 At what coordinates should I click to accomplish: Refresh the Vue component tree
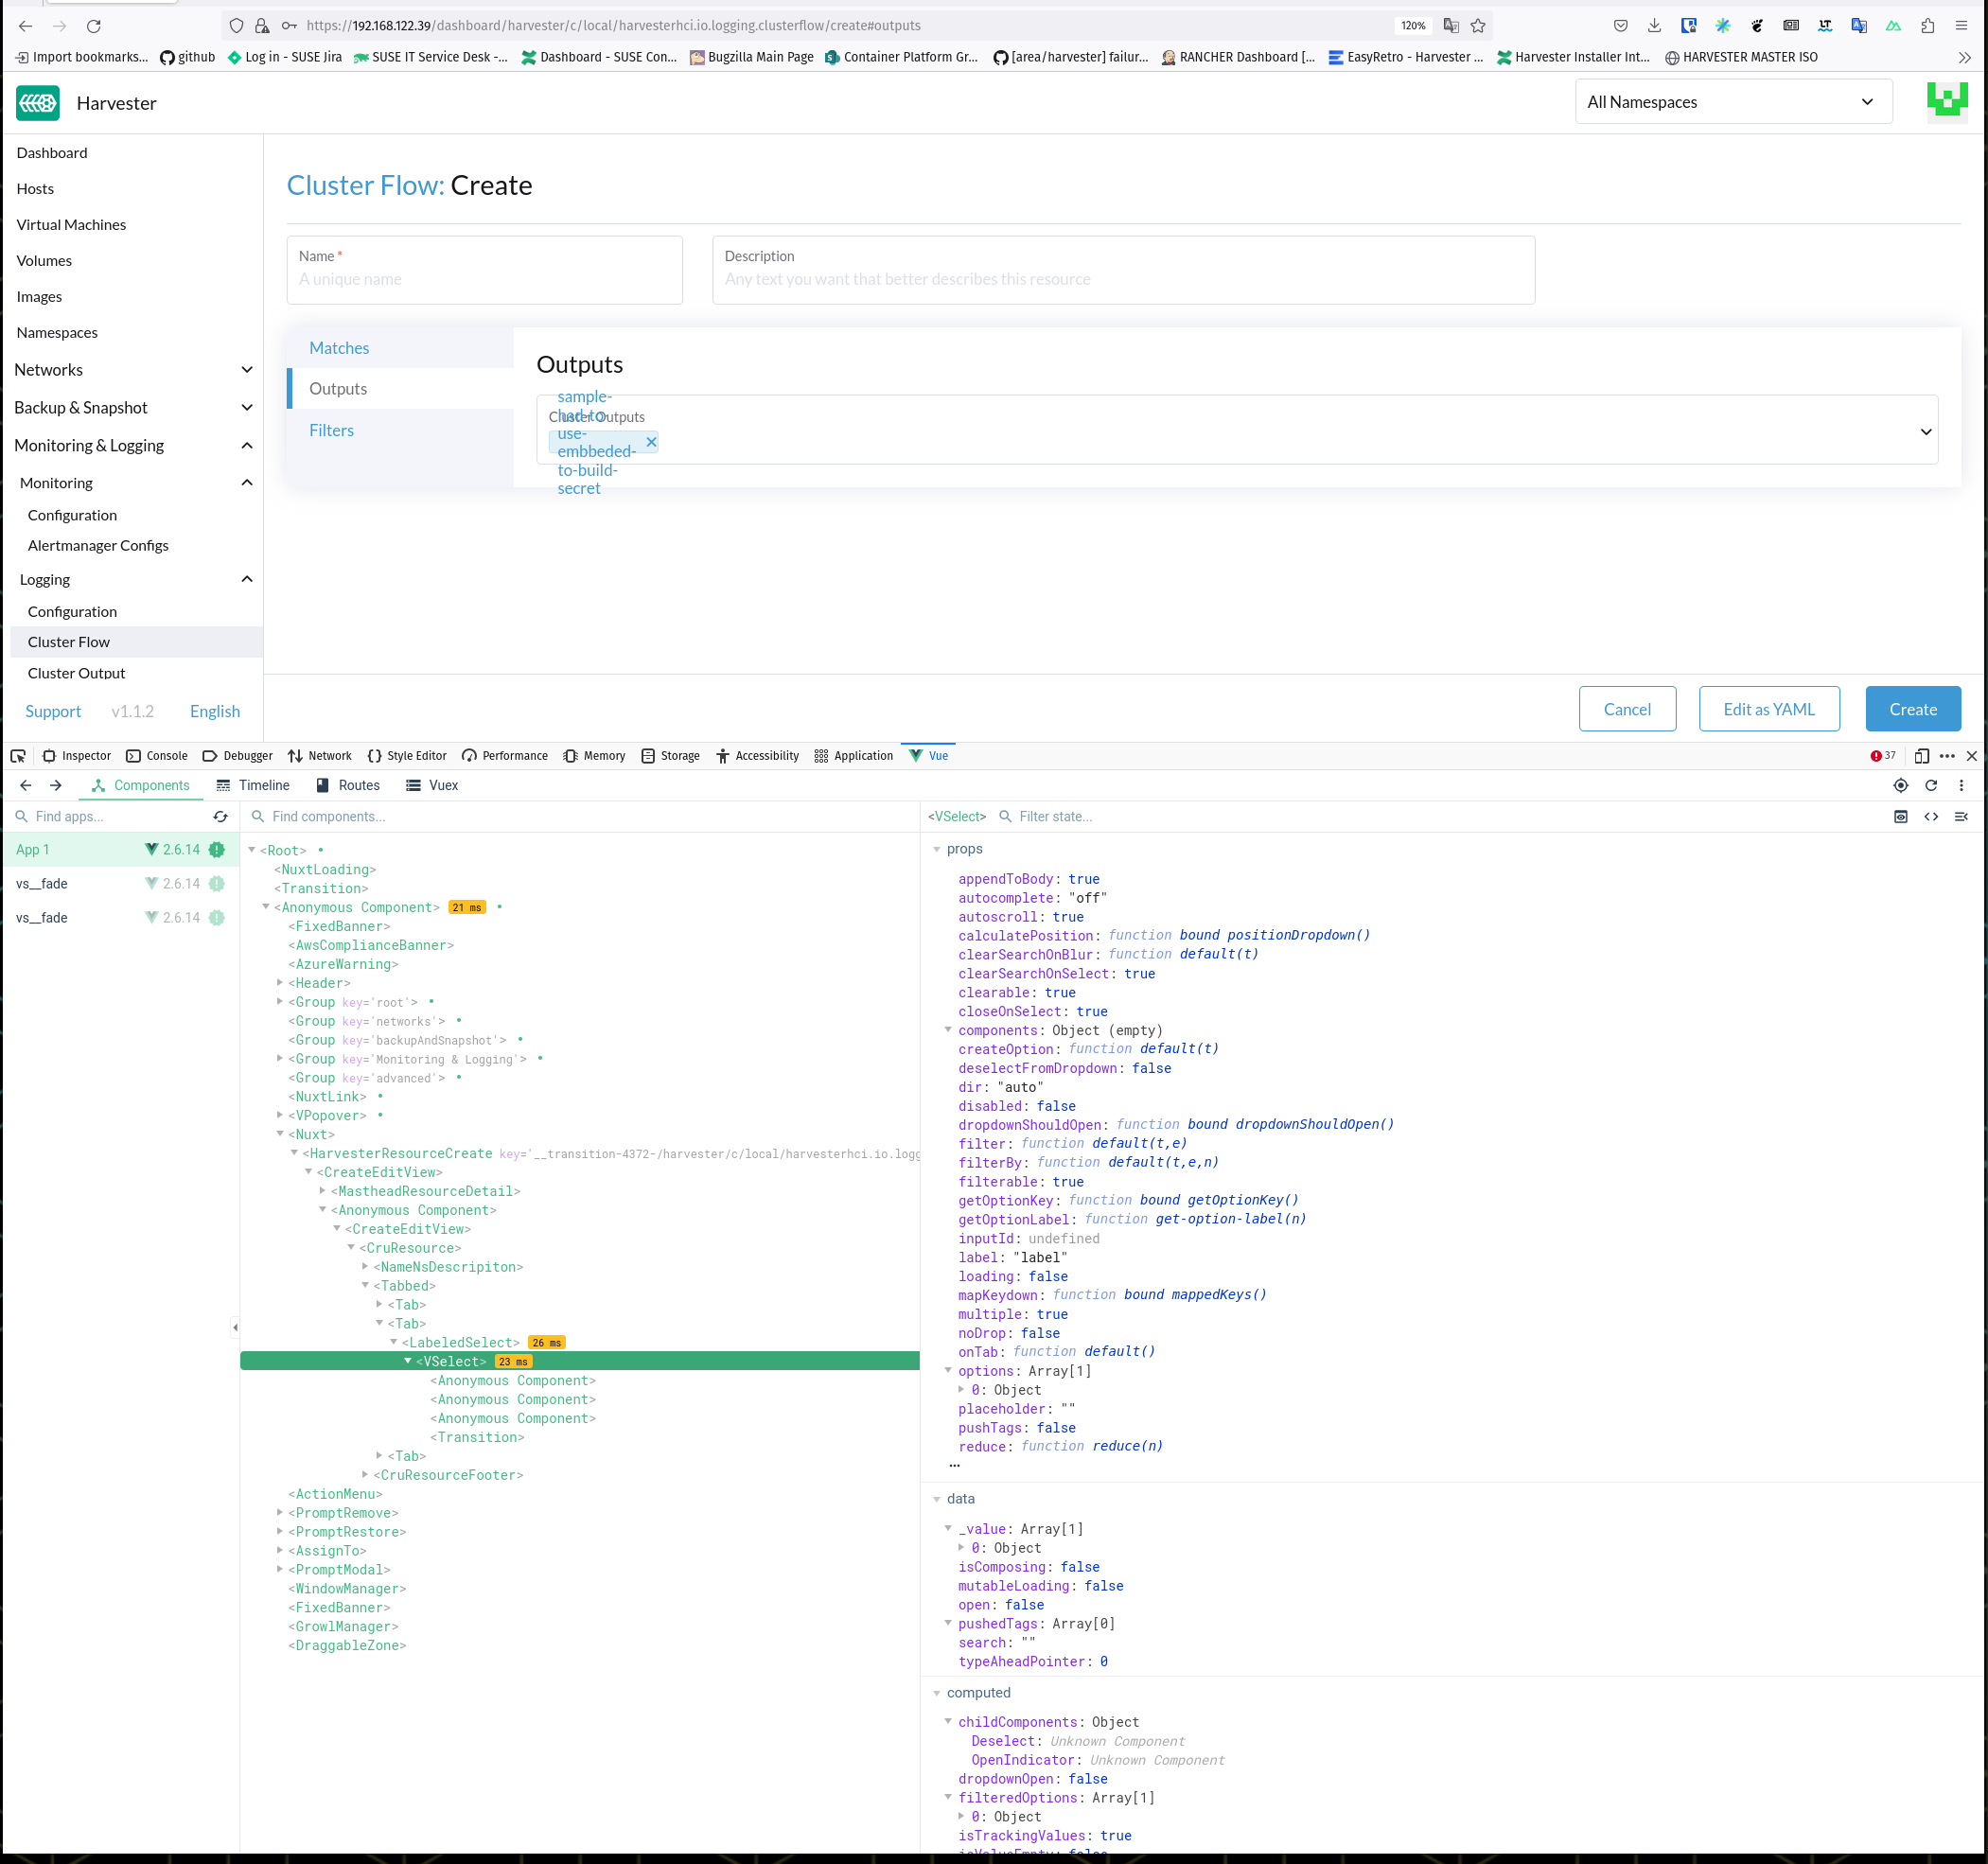point(1932,786)
